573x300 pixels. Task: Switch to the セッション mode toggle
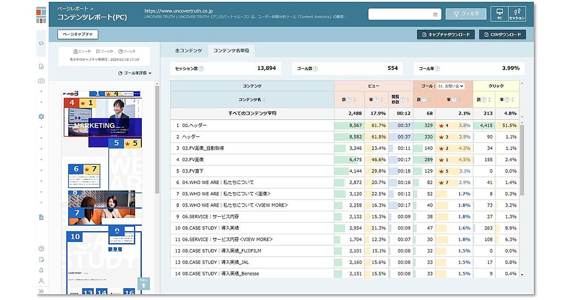[517, 14]
